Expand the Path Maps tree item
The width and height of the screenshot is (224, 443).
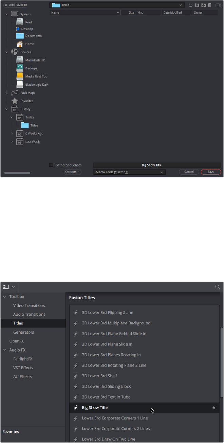(7, 93)
